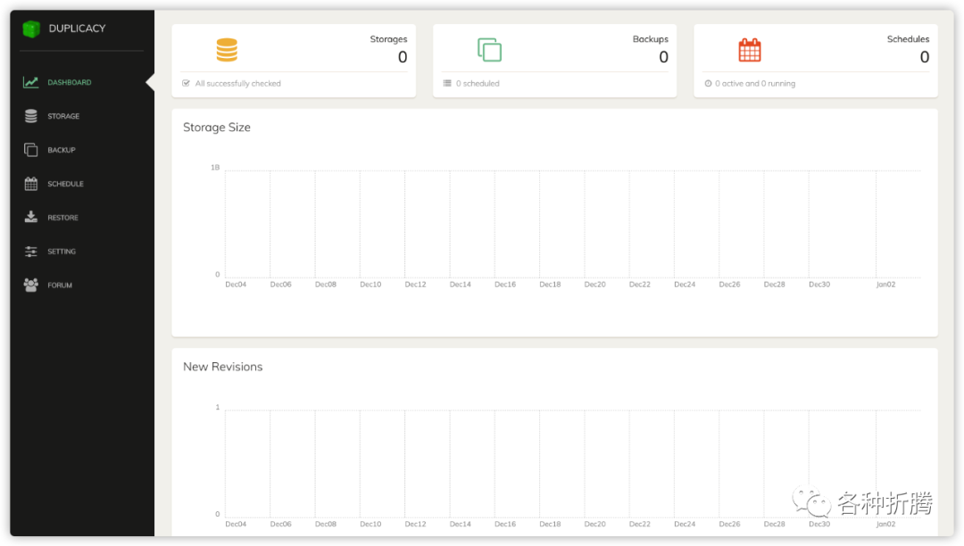Click the Dashboard chart icon
Image resolution: width=964 pixels, height=546 pixels.
tap(30, 82)
